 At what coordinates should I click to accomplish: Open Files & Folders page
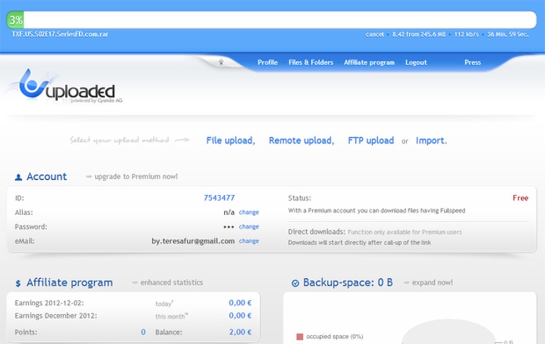(x=311, y=62)
